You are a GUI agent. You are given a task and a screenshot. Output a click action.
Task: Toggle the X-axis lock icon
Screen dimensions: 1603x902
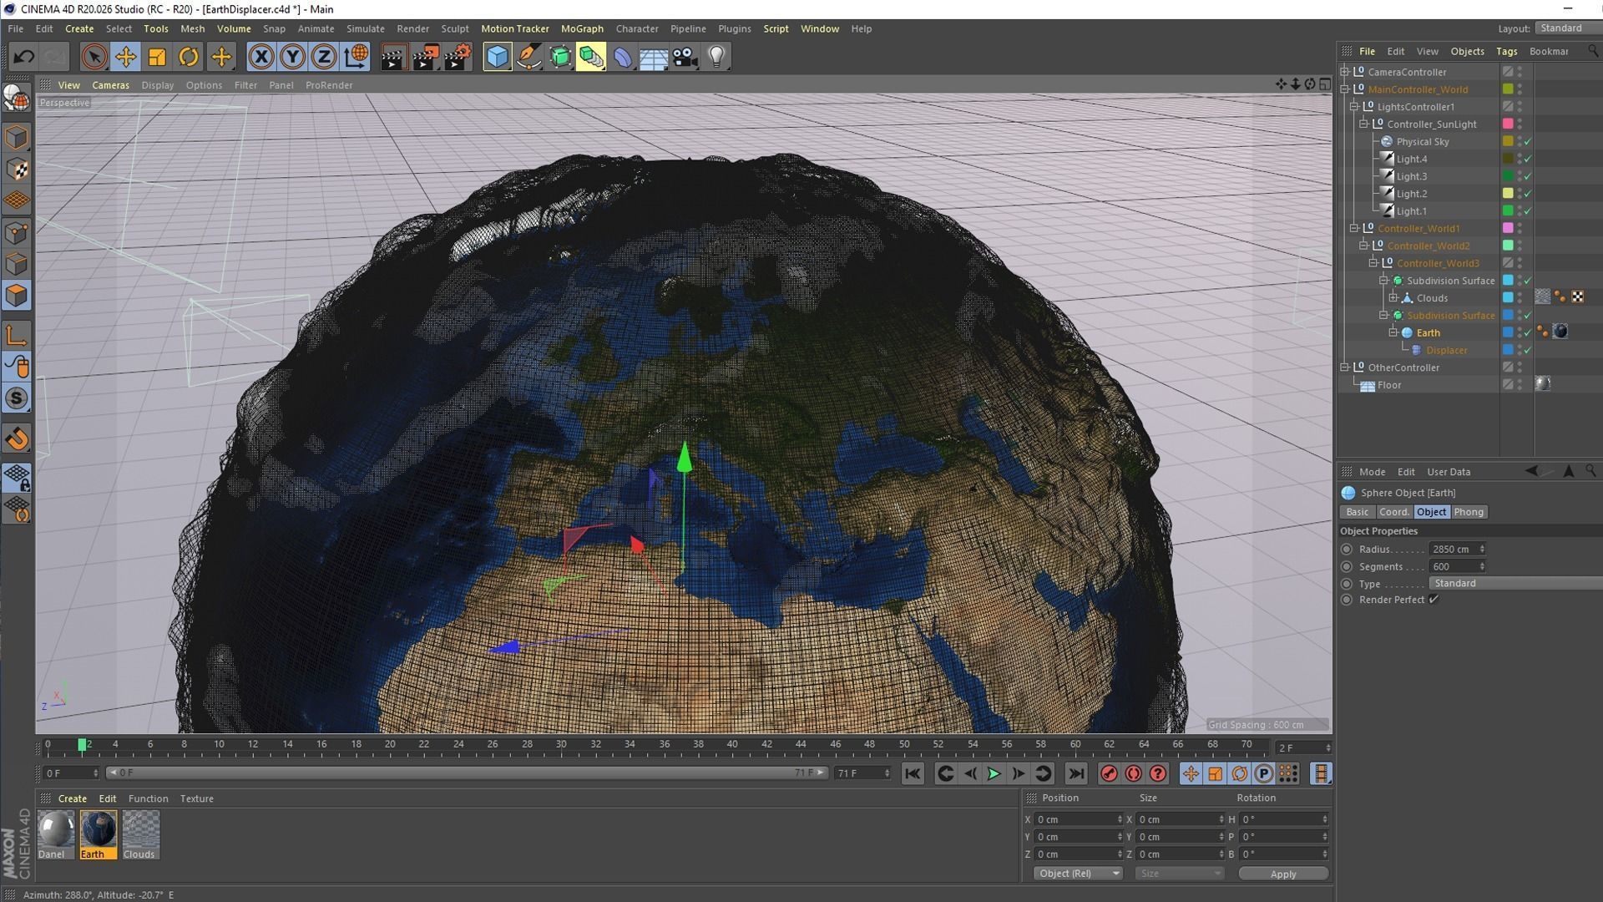260,57
